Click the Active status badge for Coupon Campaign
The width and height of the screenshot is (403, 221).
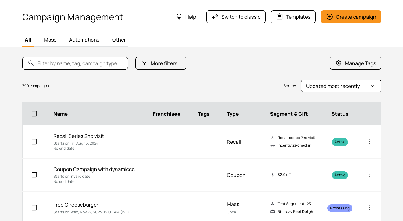pyautogui.click(x=340, y=175)
